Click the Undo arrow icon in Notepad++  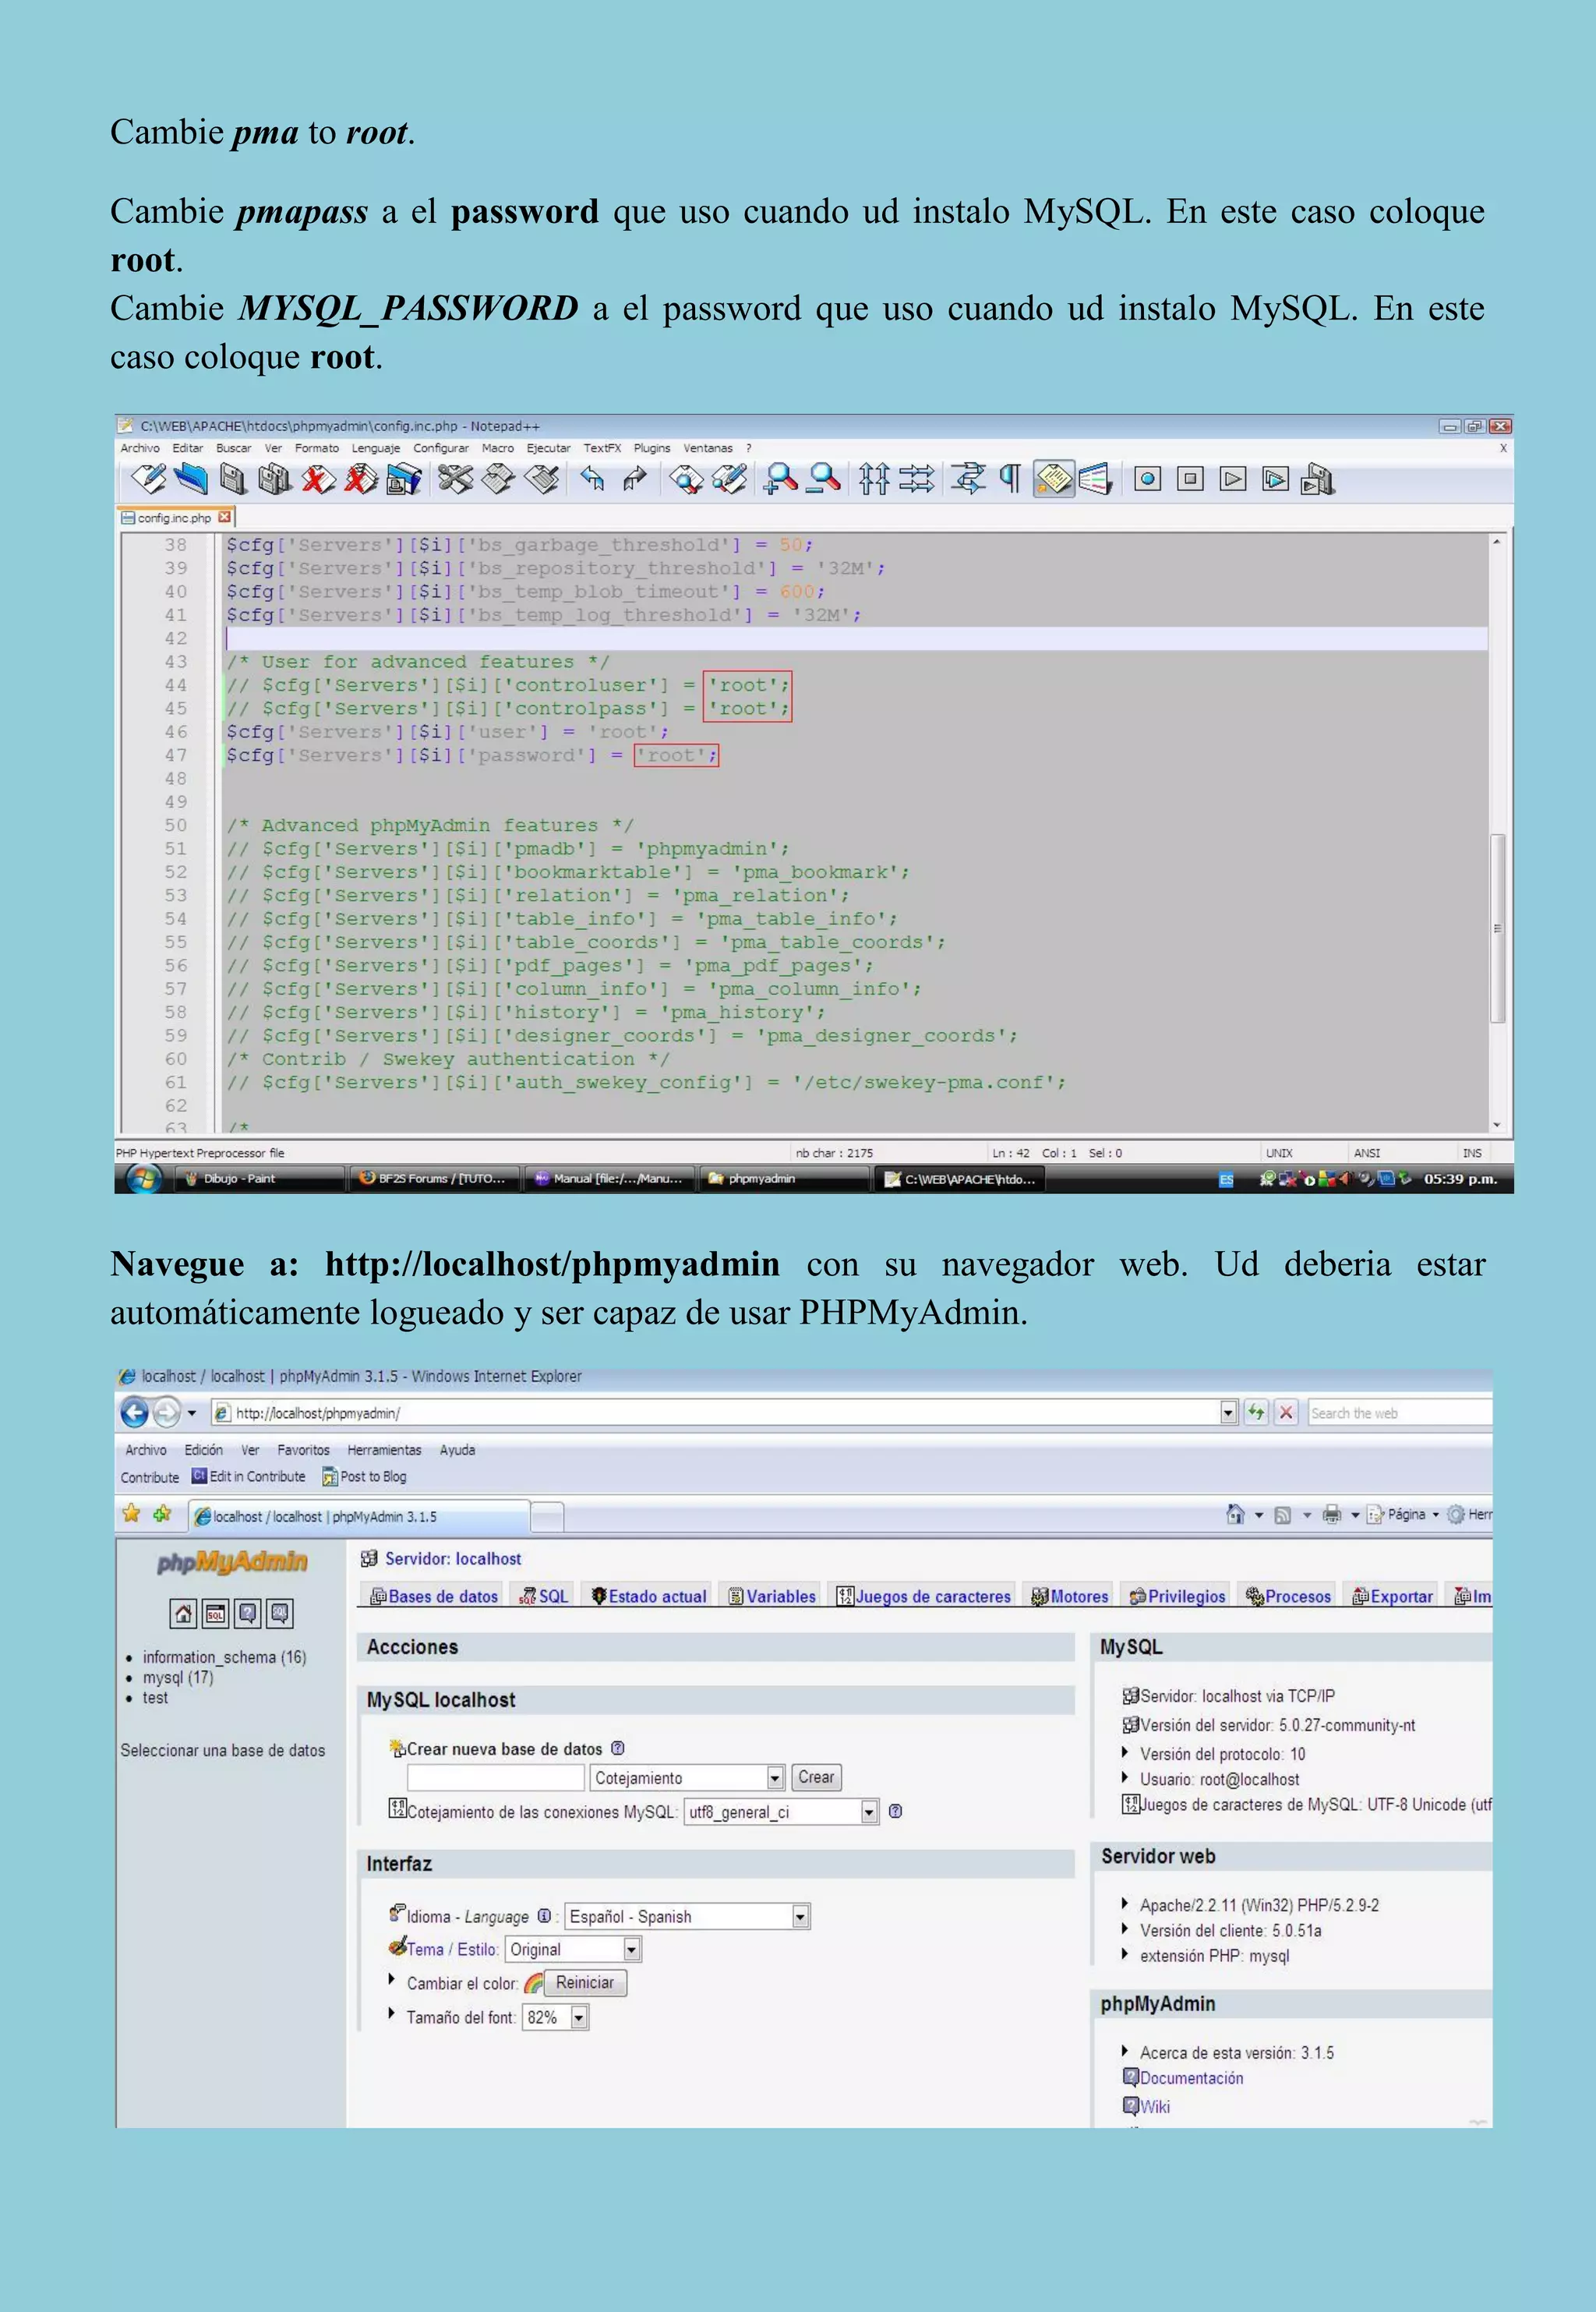(x=592, y=480)
